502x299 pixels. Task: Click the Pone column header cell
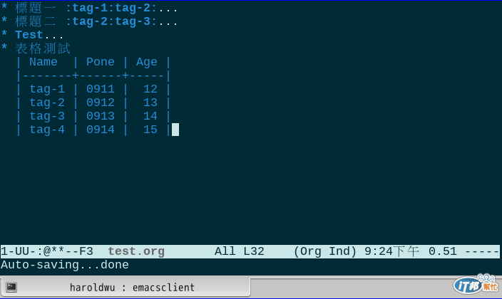[101, 62]
